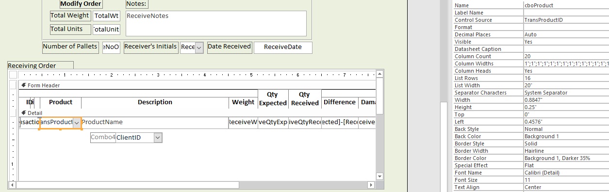The image size is (609, 192).
Task: Select the Total Weight label
Action: coord(70,16)
